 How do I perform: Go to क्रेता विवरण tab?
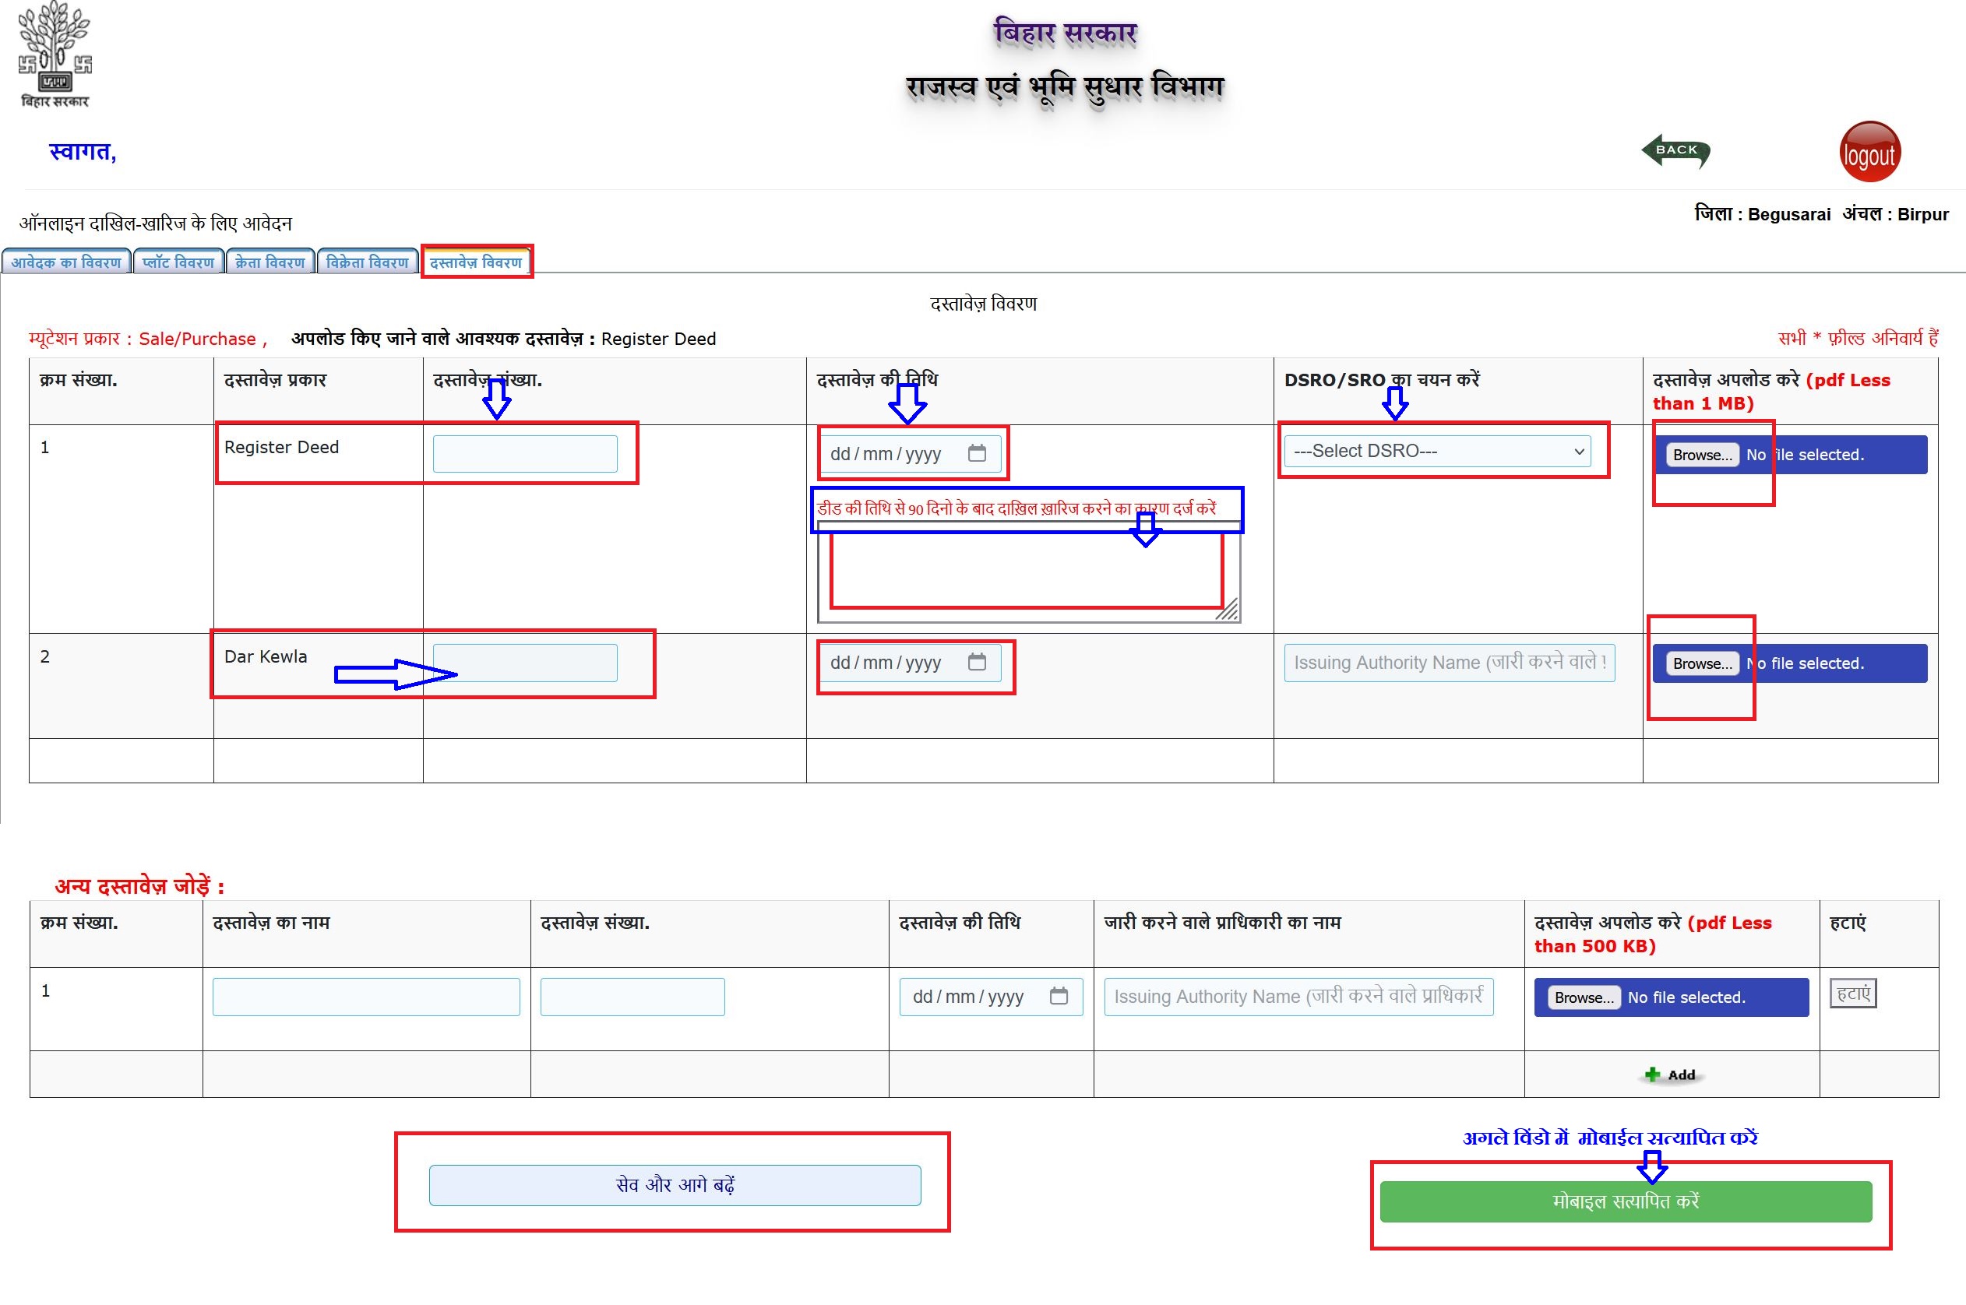tap(270, 262)
